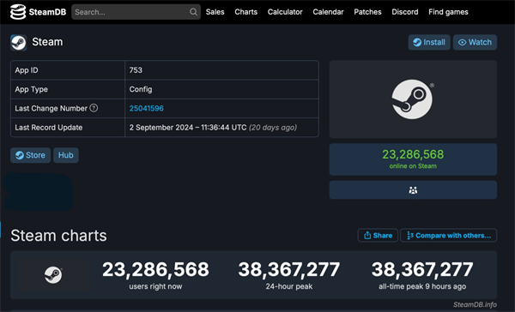This screenshot has width=515, height=312.
Task: Click the Last Record Update label
Action: pyautogui.click(x=49, y=128)
